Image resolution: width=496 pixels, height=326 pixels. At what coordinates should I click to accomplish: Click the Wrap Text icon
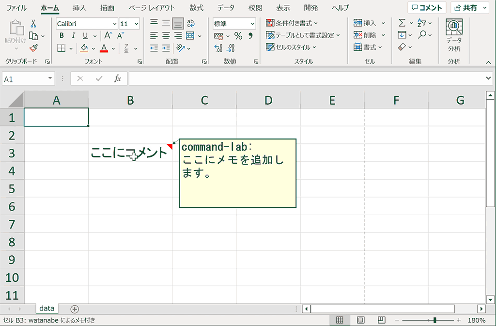tap(191, 24)
